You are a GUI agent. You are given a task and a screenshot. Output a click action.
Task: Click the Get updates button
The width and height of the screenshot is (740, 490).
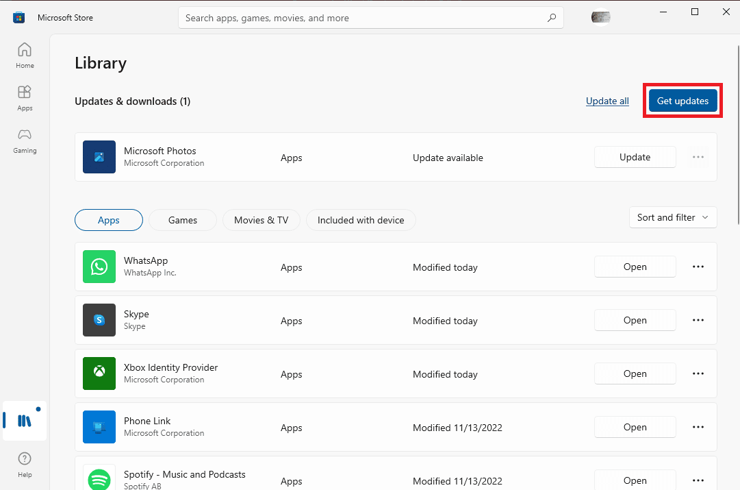tap(682, 101)
